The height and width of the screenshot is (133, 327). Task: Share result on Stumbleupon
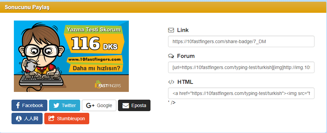(x=67, y=119)
